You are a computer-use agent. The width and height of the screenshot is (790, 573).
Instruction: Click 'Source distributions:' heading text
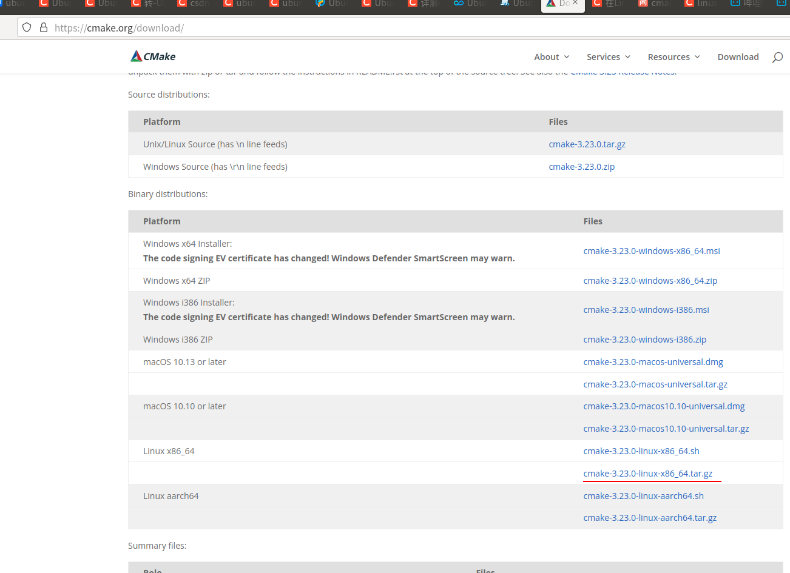169,95
